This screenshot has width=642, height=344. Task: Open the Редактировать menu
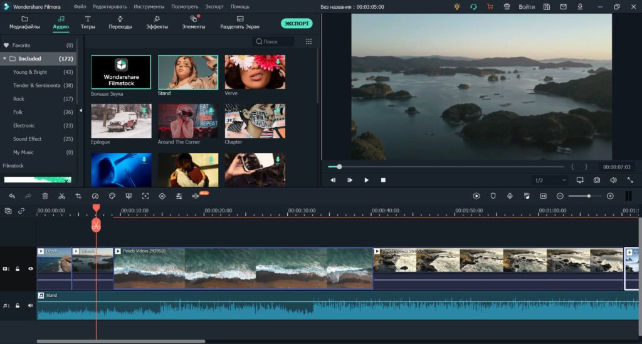110,6
